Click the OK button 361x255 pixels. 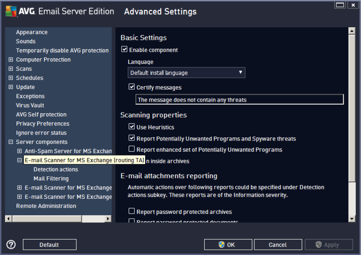(x=228, y=244)
